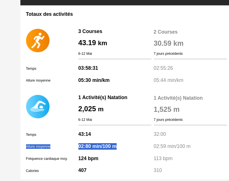Click '6-12 Mai' under running distance
The width and height of the screenshot is (229, 181).
tap(85, 54)
